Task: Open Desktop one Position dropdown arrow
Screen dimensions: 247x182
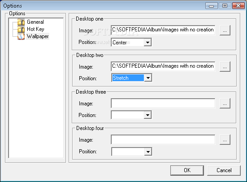Action: coord(147,42)
